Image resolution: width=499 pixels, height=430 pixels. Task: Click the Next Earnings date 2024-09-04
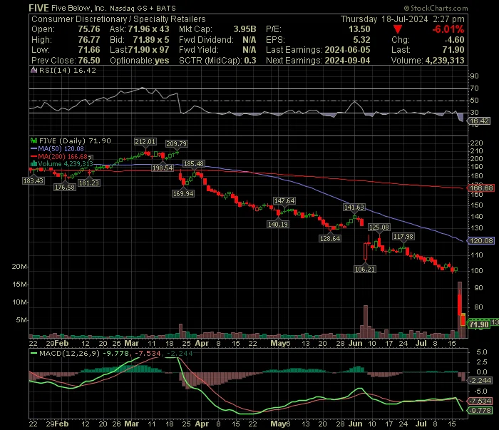click(347, 61)
